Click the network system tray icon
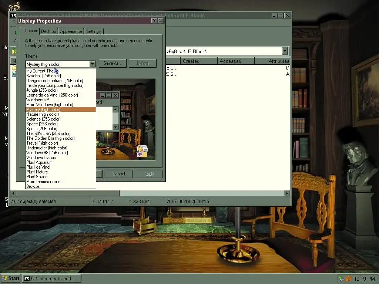 click(342, 279)
